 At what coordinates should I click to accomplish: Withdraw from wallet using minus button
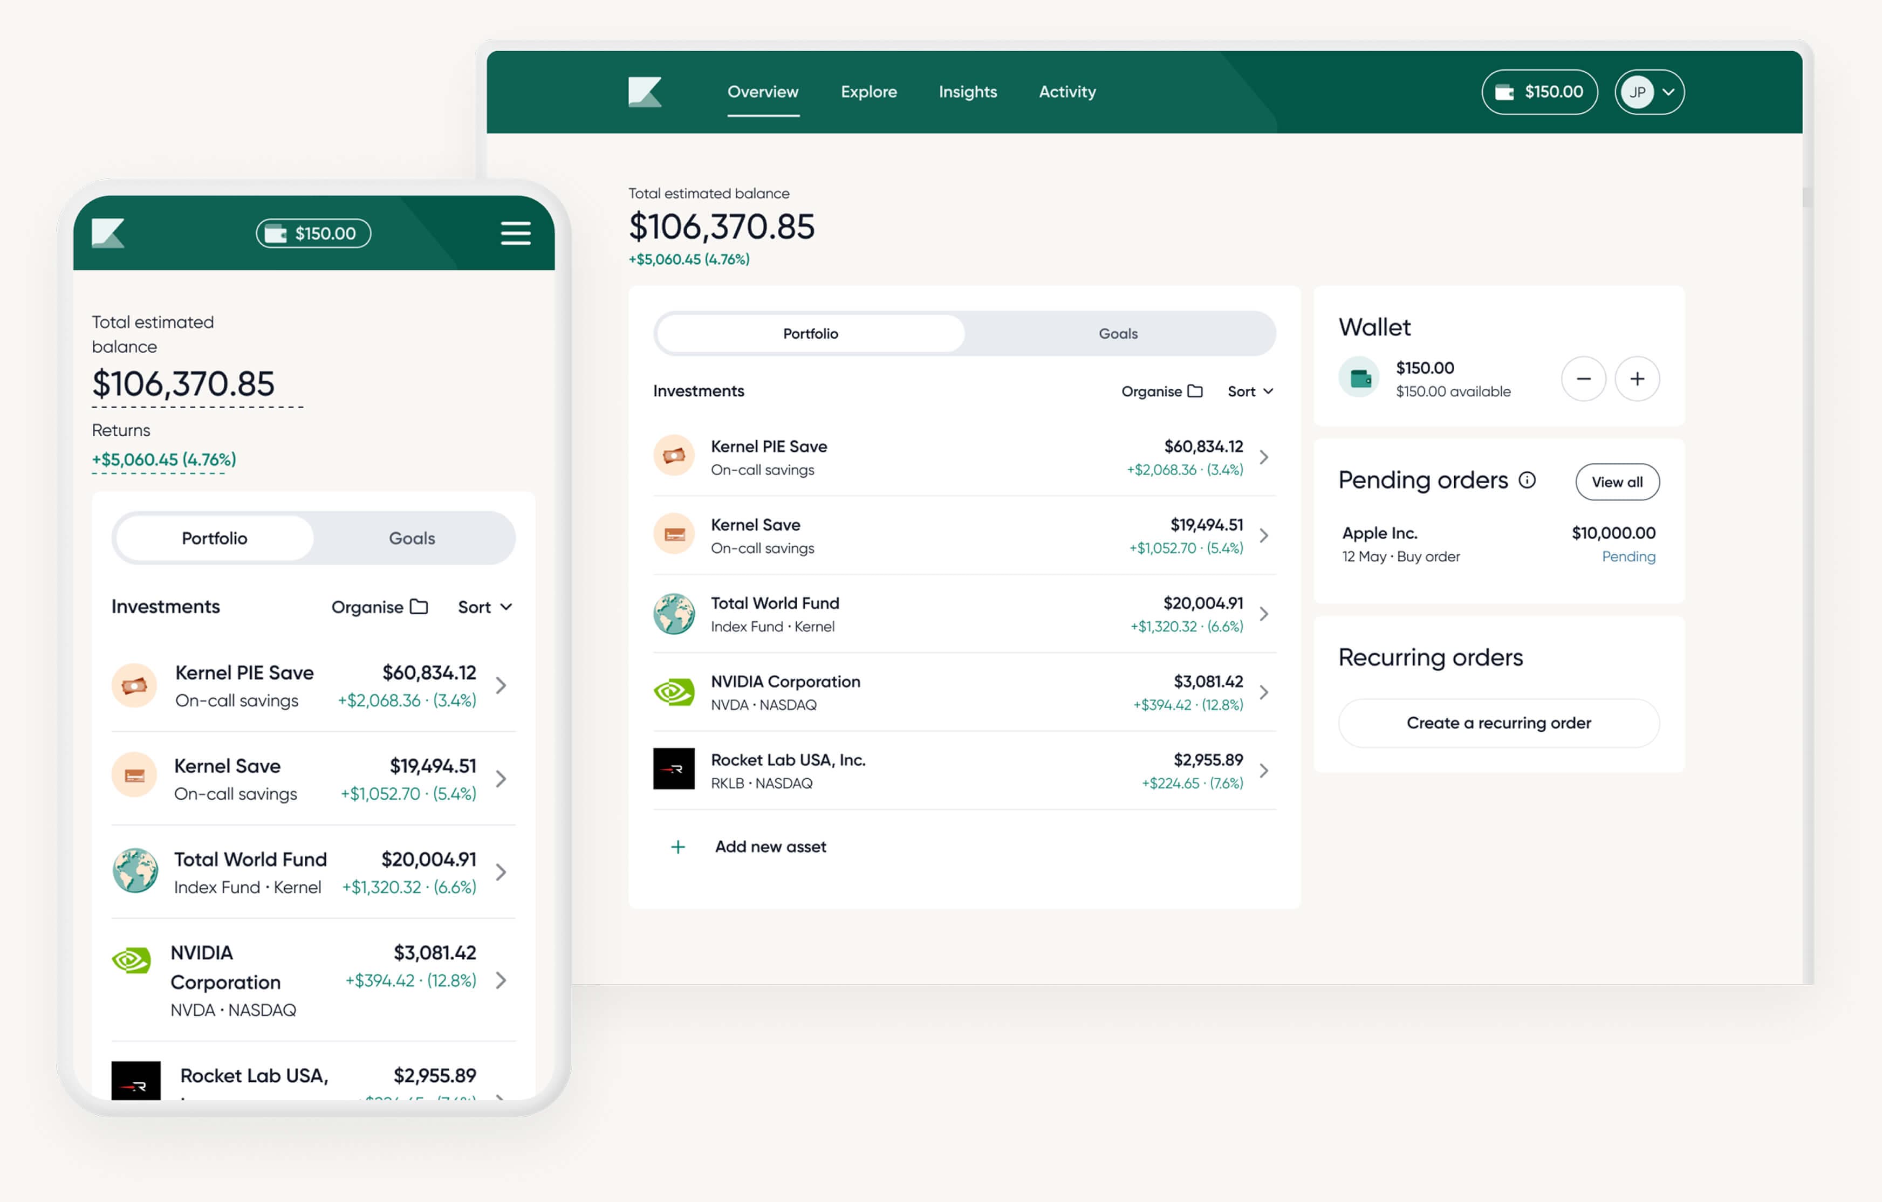pyautogui.click(x=1584, y=379)
